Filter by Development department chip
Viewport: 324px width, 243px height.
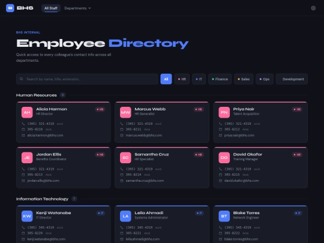point(292,79)
